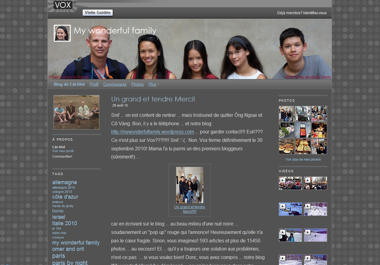Select the italie 2010 tag
The image size is (380, 265).
(x=65, y=223)
